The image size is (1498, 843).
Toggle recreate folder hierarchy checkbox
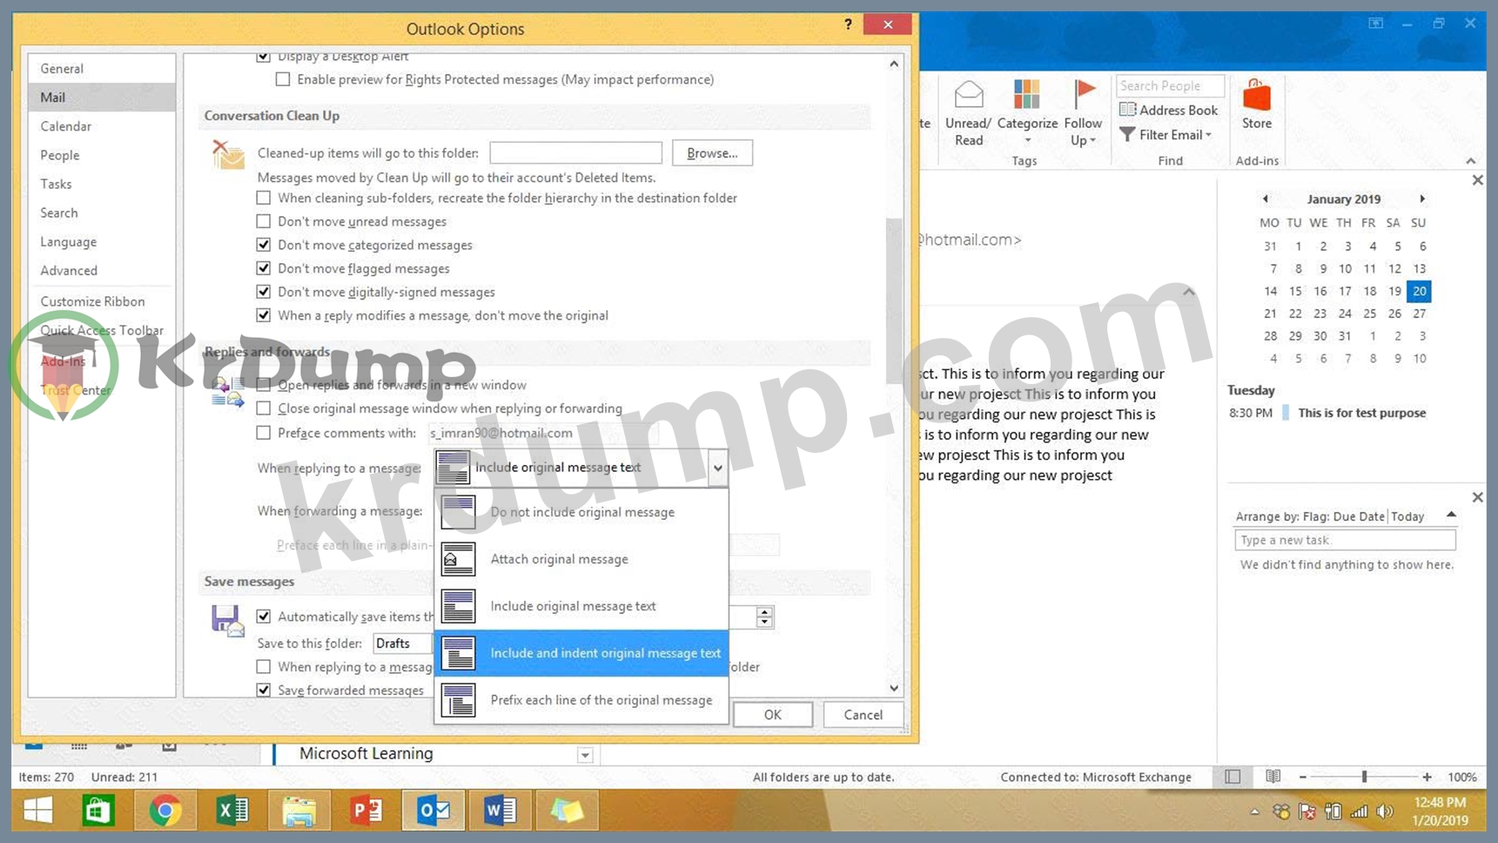264,198
